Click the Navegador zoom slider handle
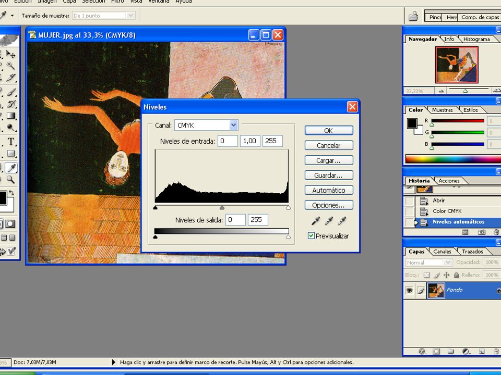This screenshot has width=501, height=375. click(465, 91)
